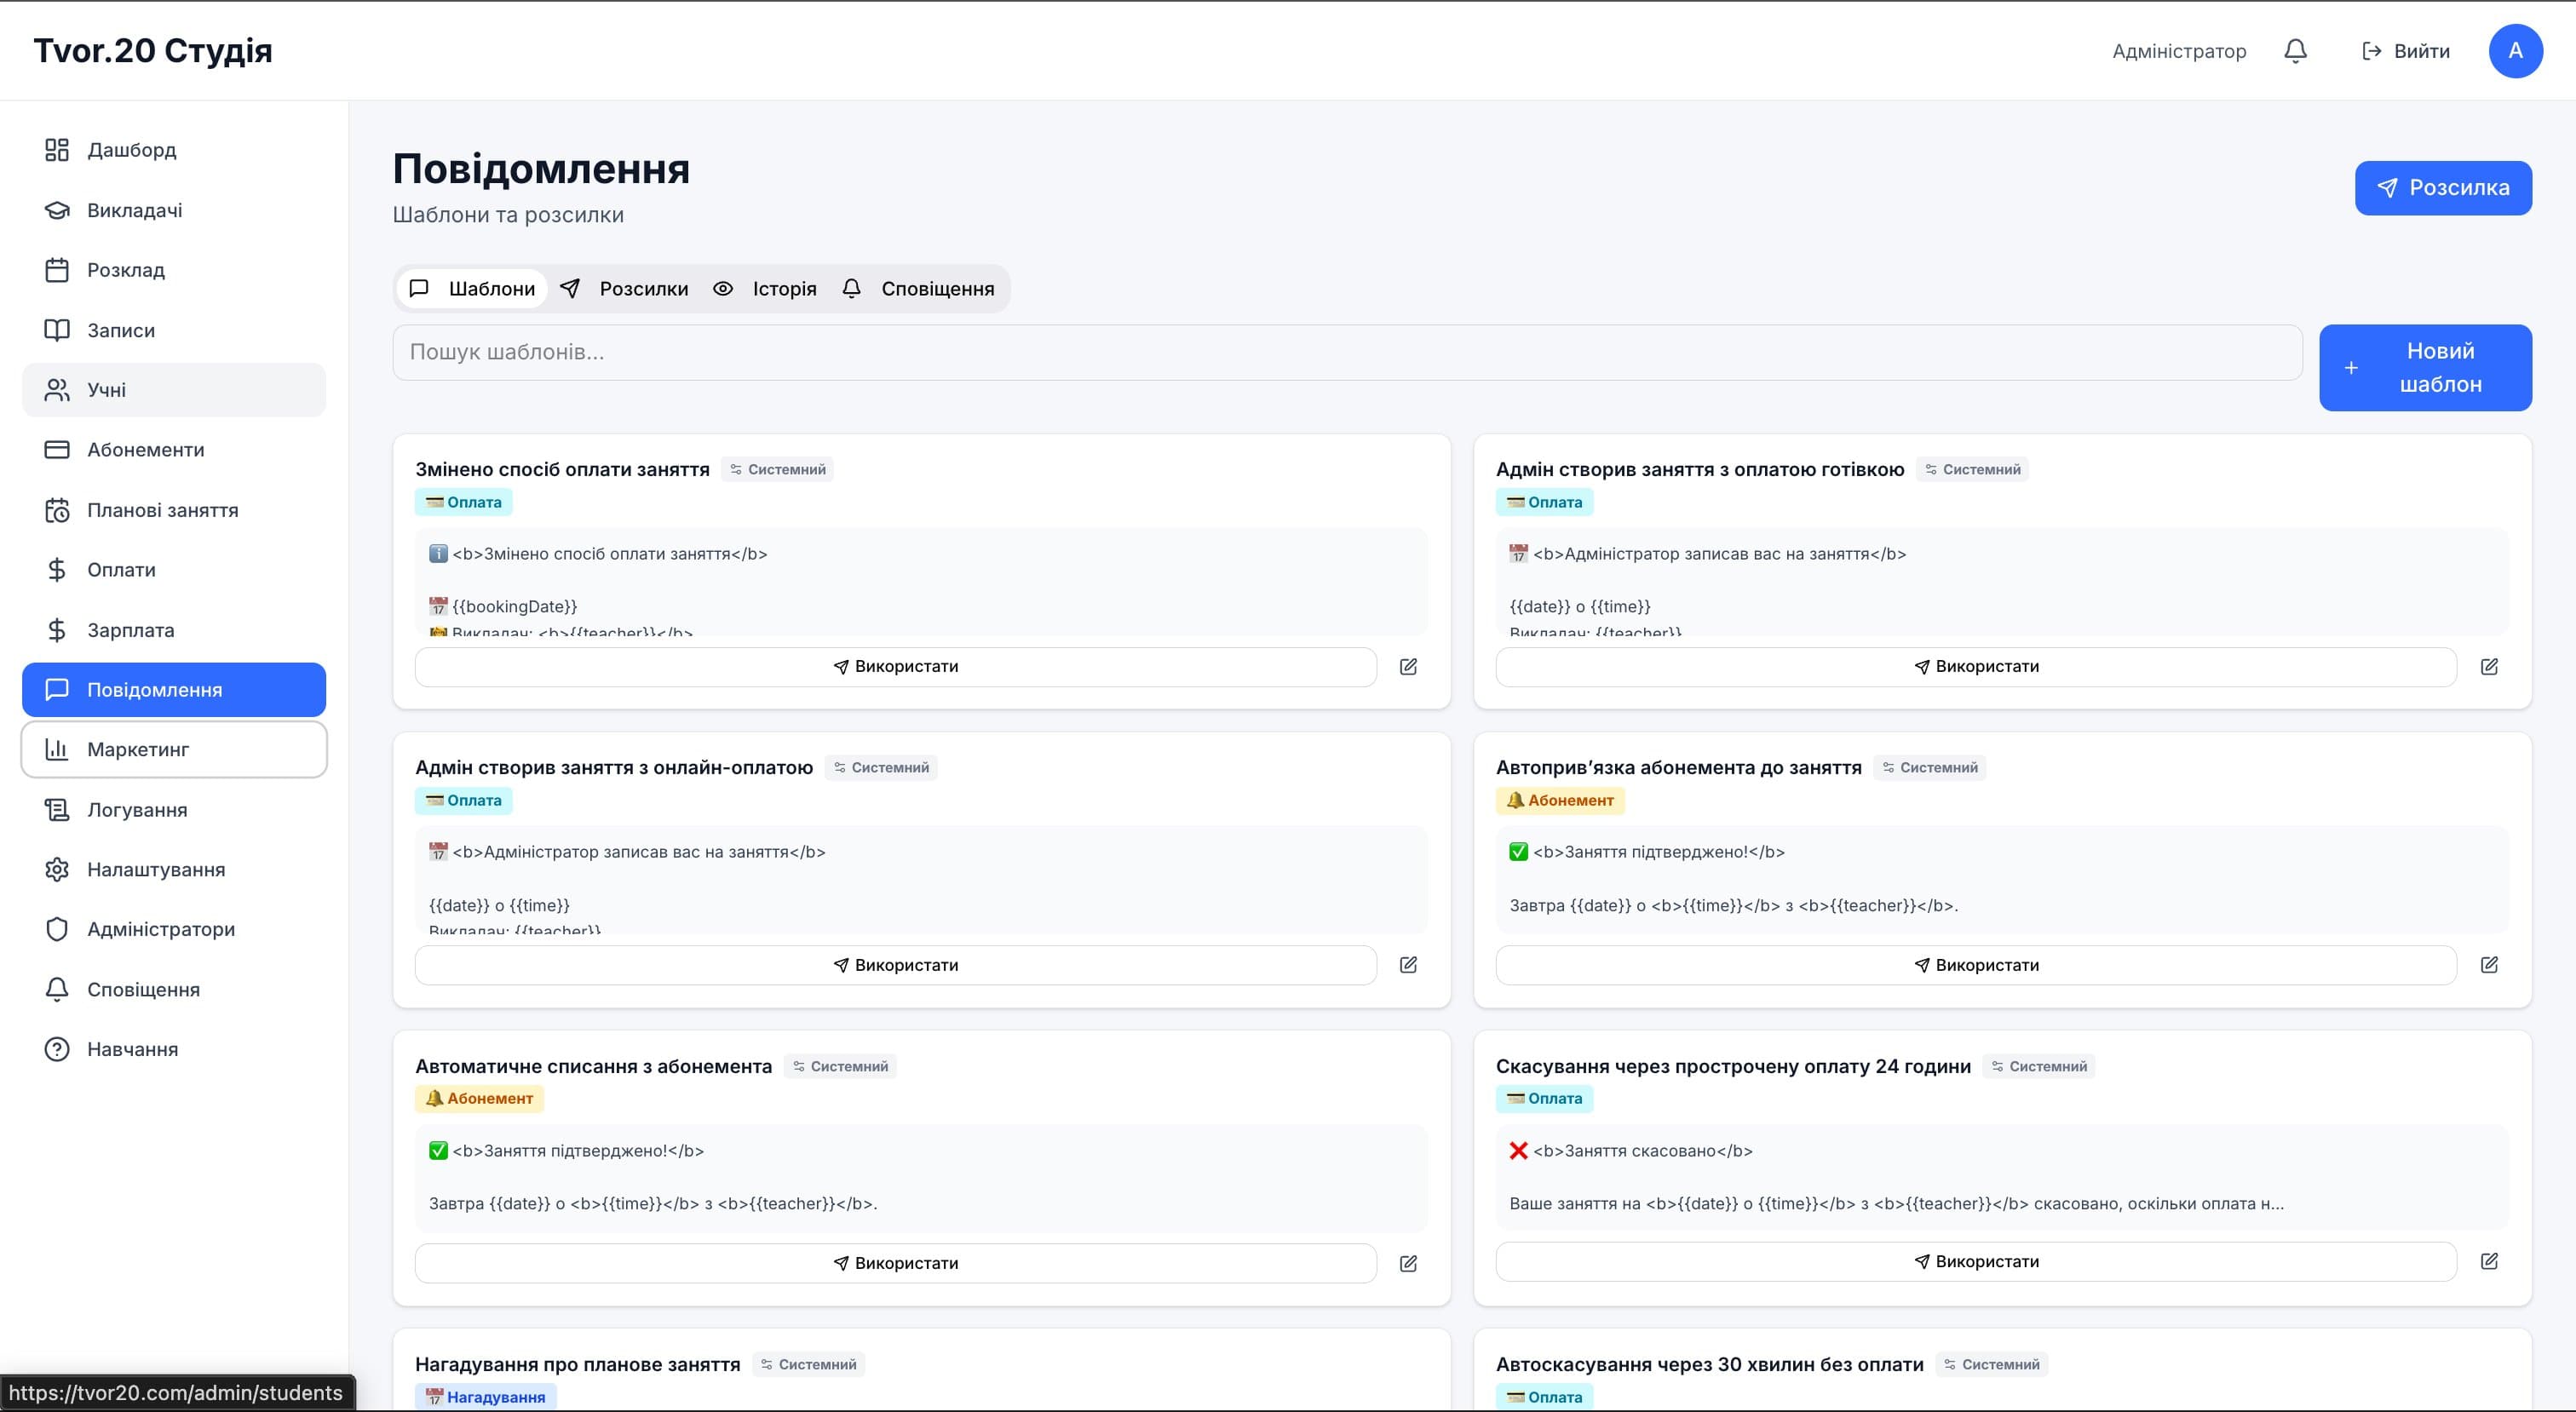
Task: Edit the 'Змінено спосіб оплати заняття' template
Action: (1408, 667)
